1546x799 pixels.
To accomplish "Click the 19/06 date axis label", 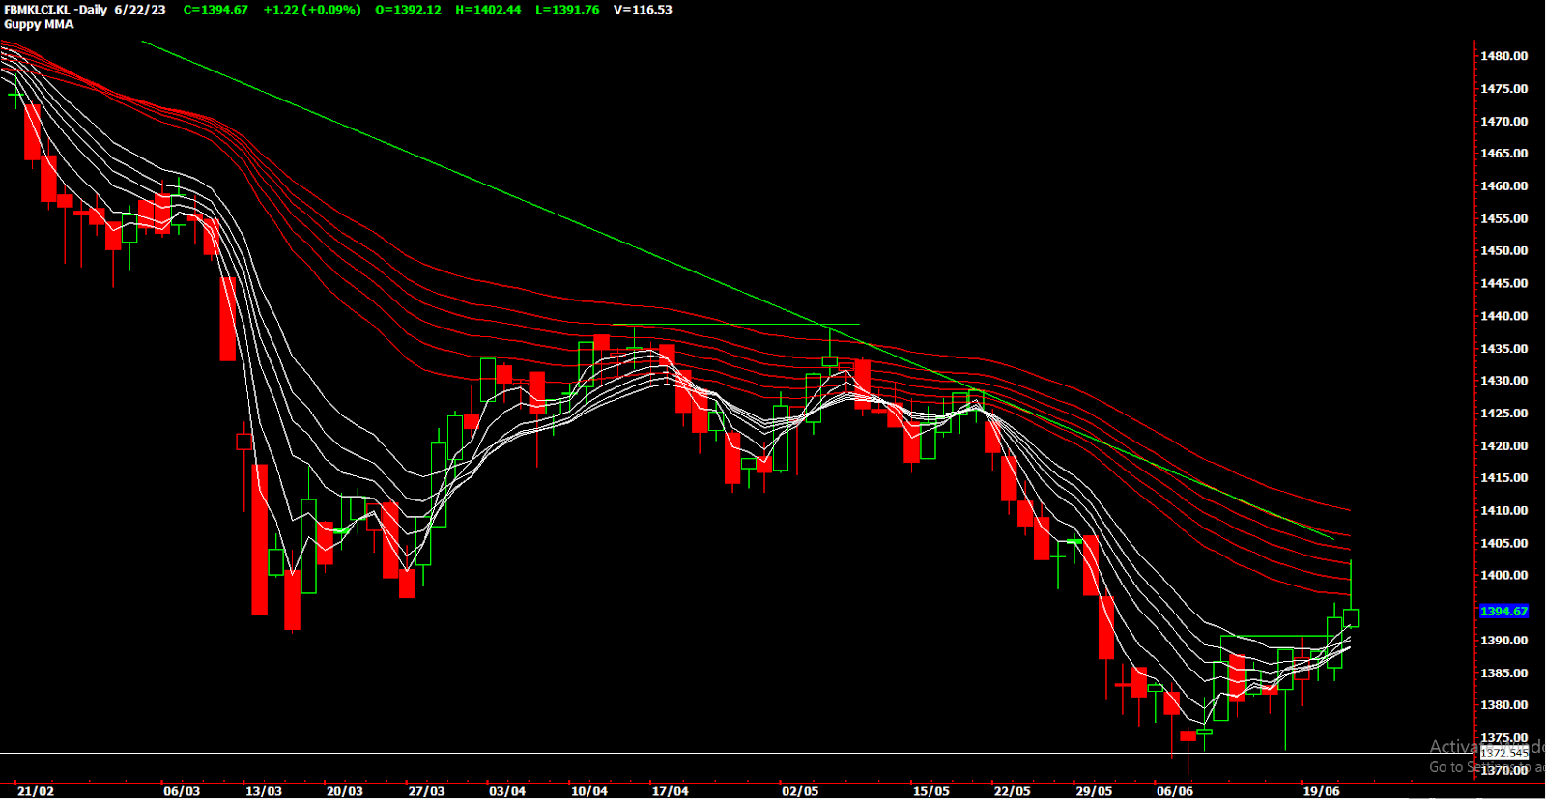I will click(1322, 791).
